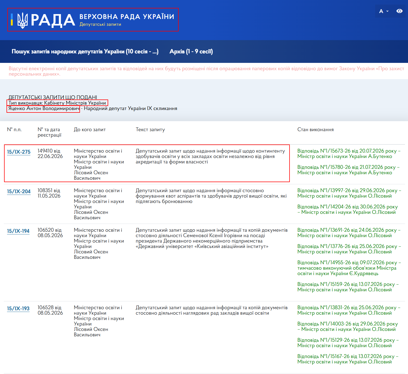The image size is (408, 374).
Task: Open response №1/15159-26 від 13.07.2026
Action: coord(348,287)
